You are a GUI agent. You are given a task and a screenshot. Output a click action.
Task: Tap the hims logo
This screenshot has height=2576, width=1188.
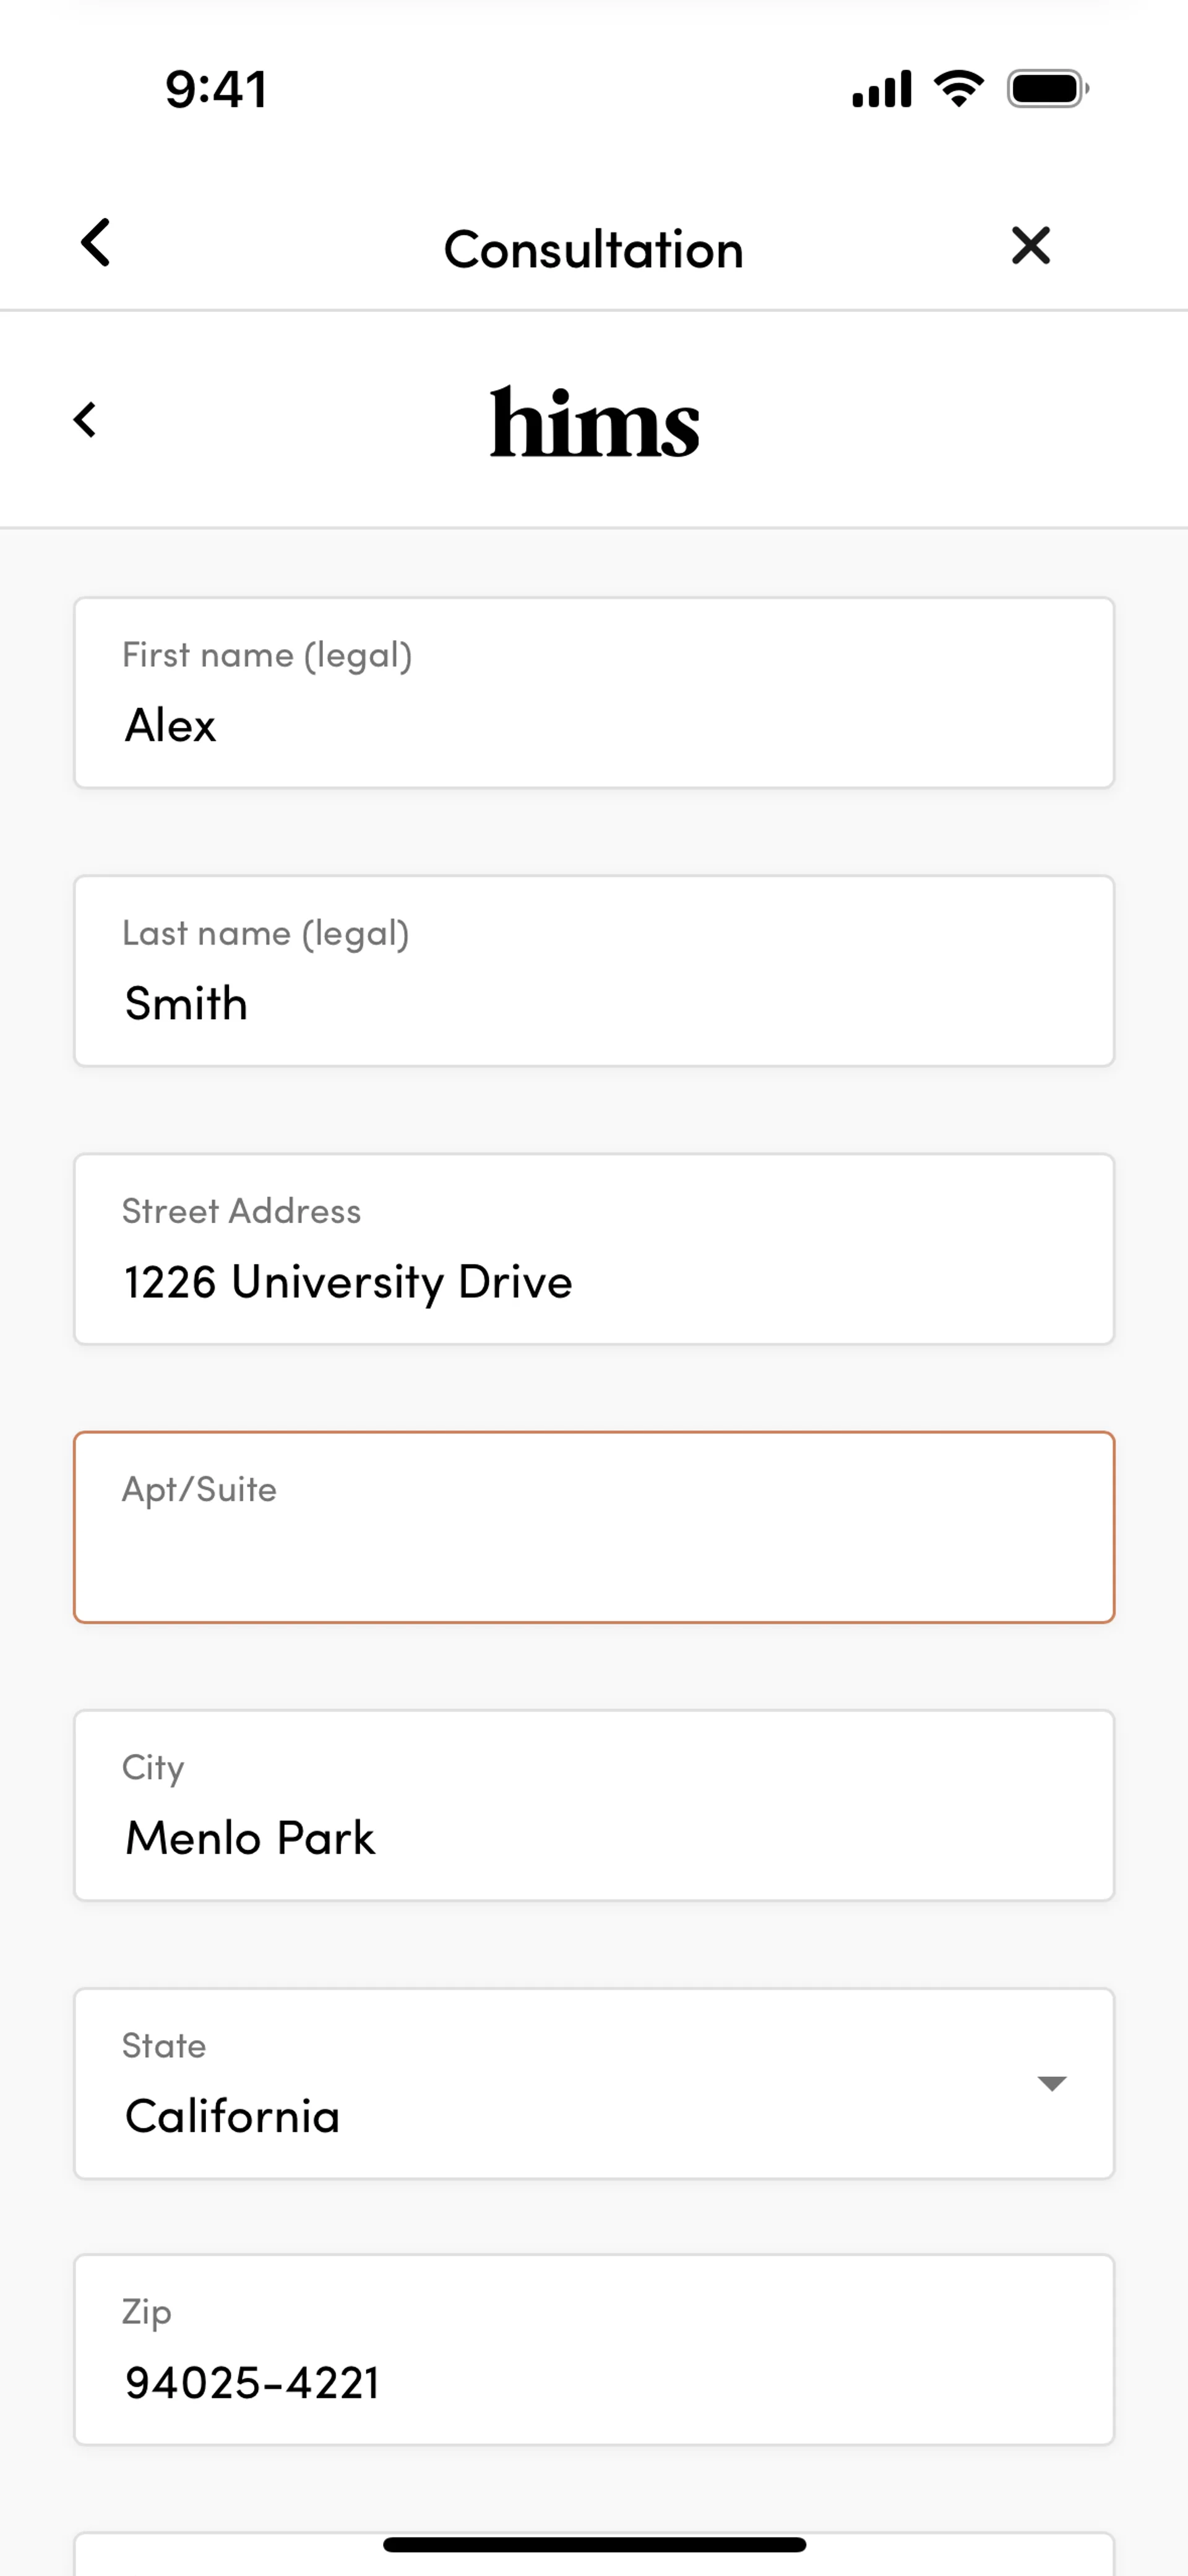(x=594, y=422)
